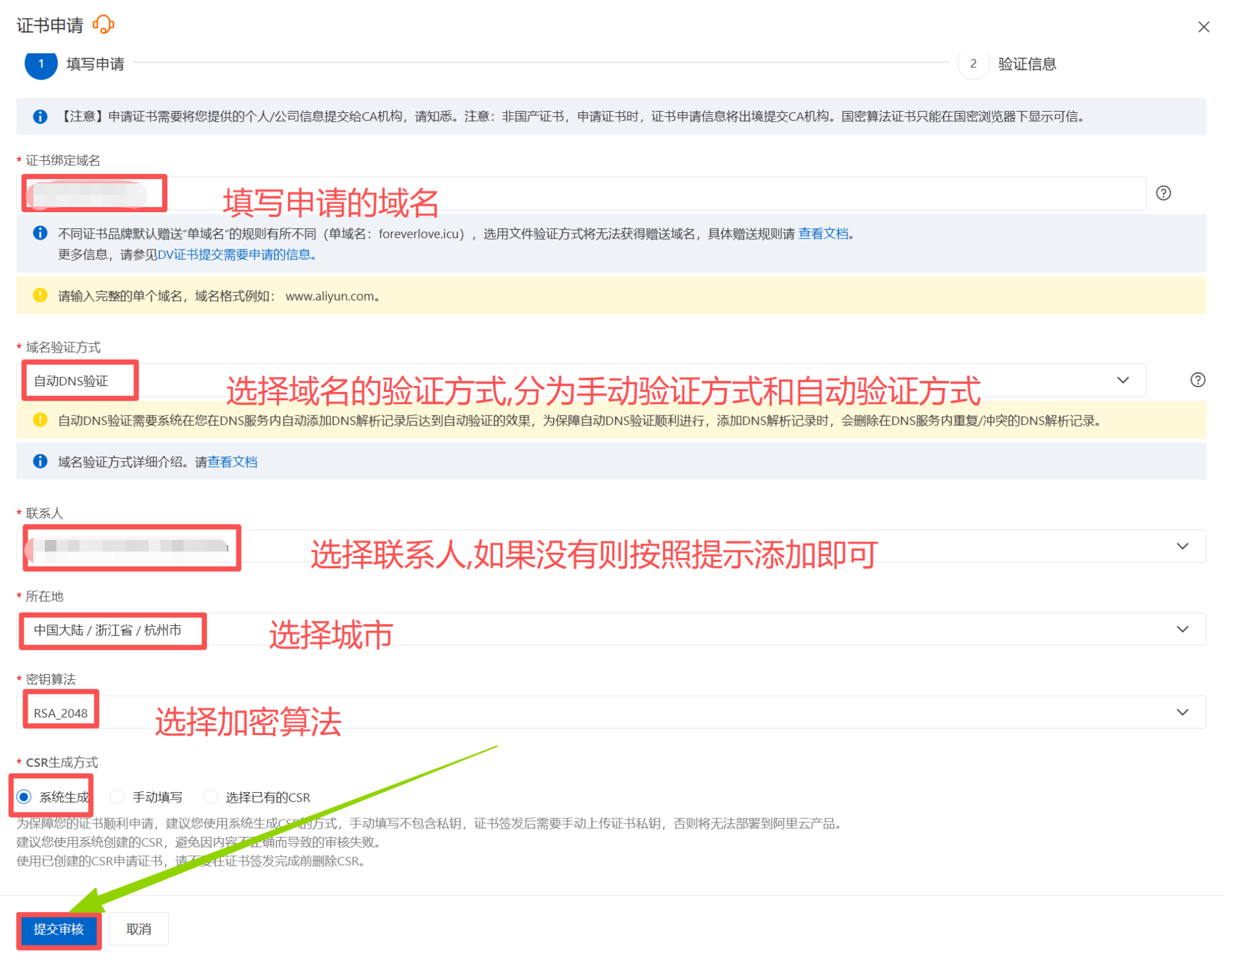
Task: Select the 手动填写 radio option
Action: [117, 797]
